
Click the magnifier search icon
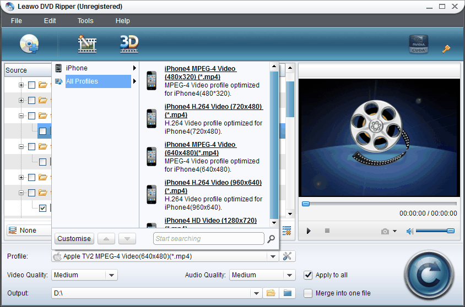tap(271, 239)
